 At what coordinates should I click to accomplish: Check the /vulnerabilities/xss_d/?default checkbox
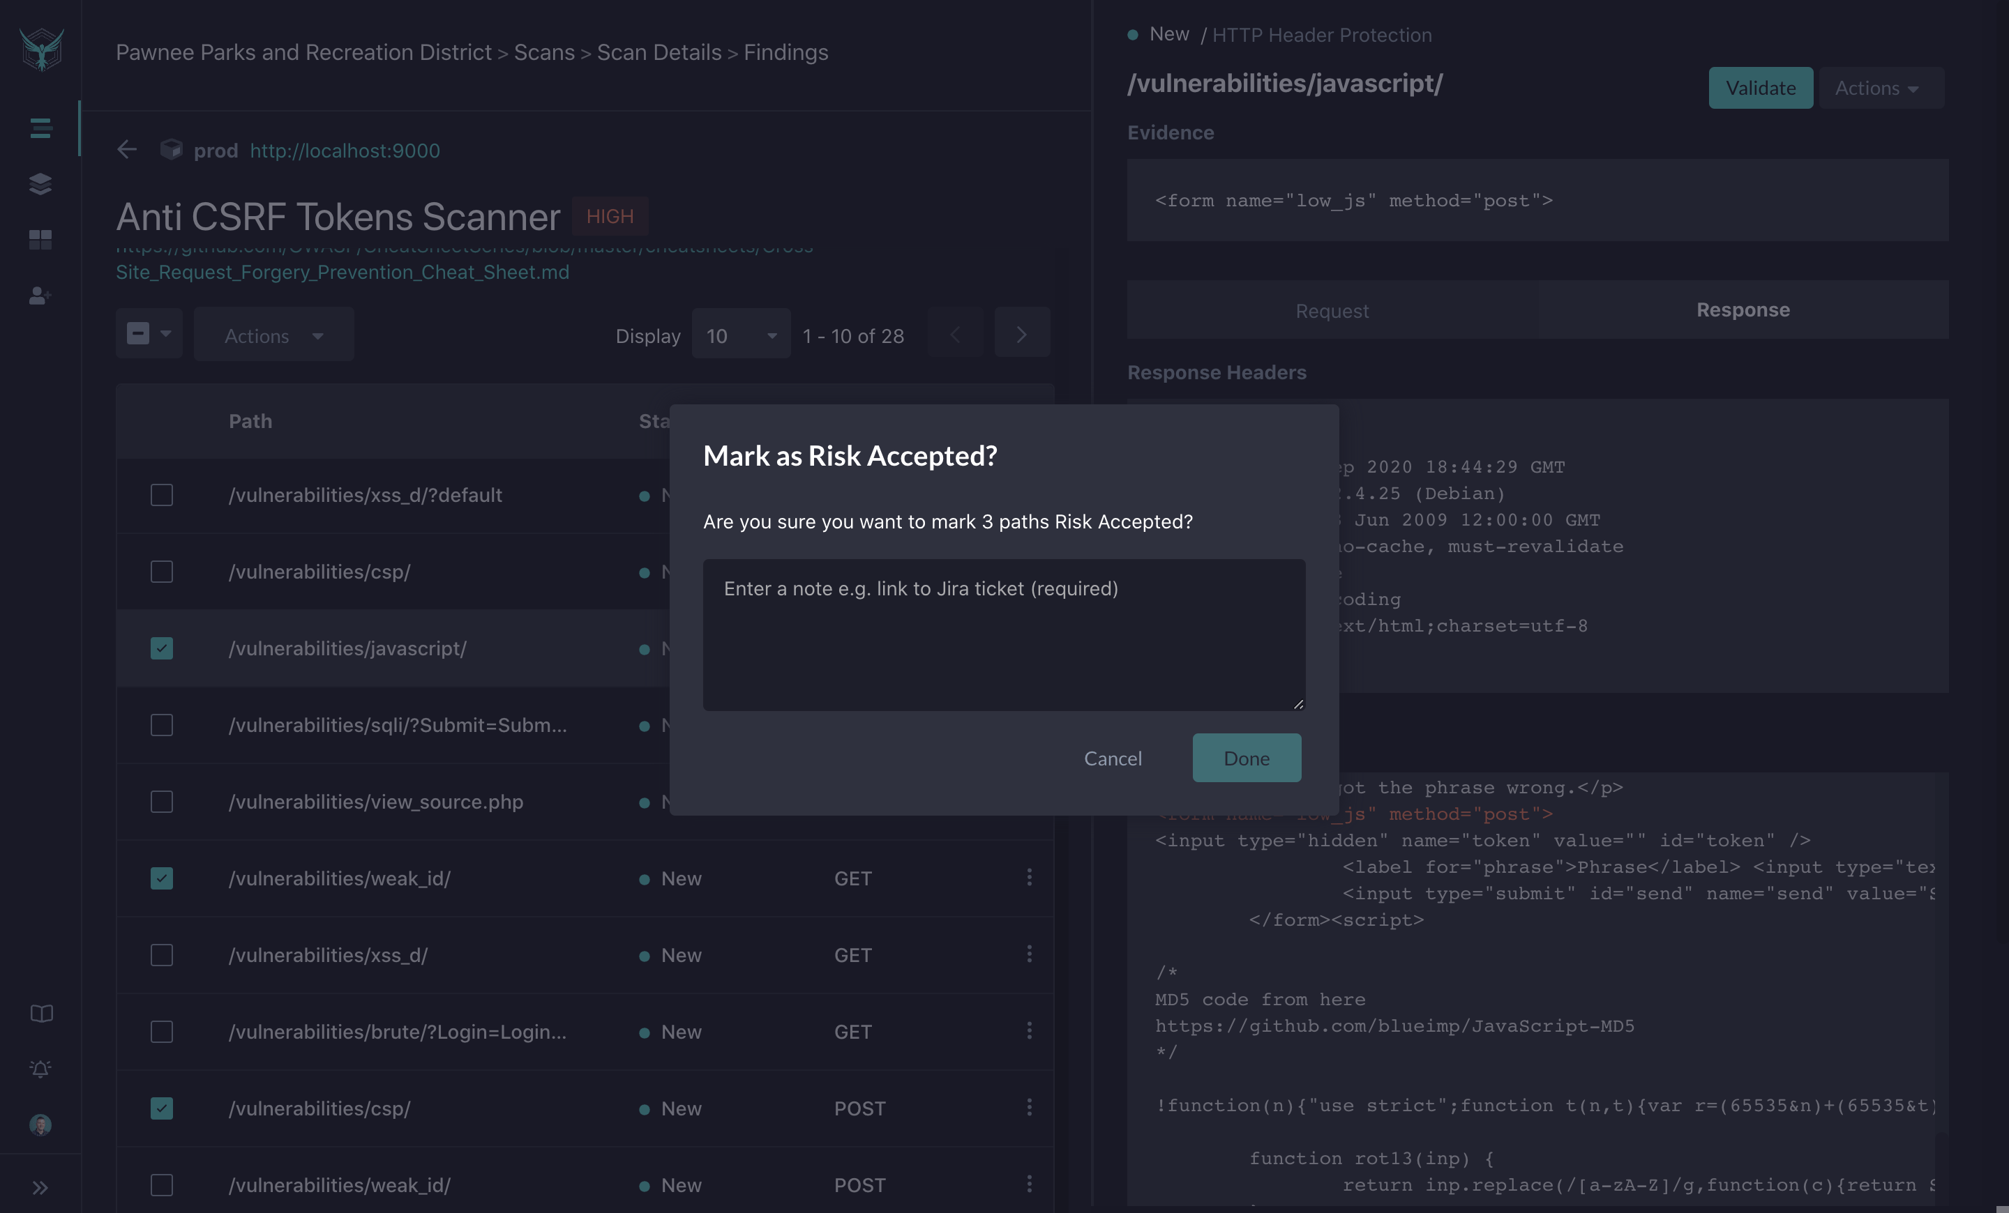point(161,494)
